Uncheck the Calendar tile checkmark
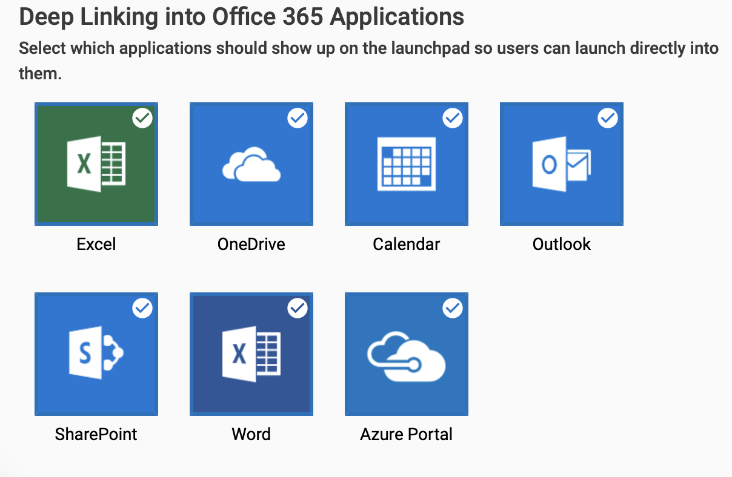This screenshot has width=732, height=477. tap(453, 118)
